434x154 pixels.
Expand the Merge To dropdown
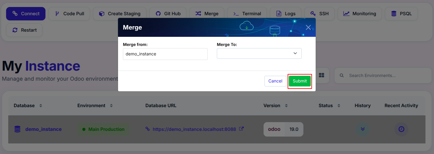[x=259, y=53]
